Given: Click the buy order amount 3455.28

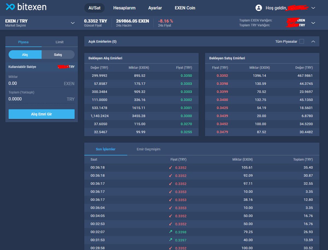Looking at the screenshot, I should [x=139, y=116].
